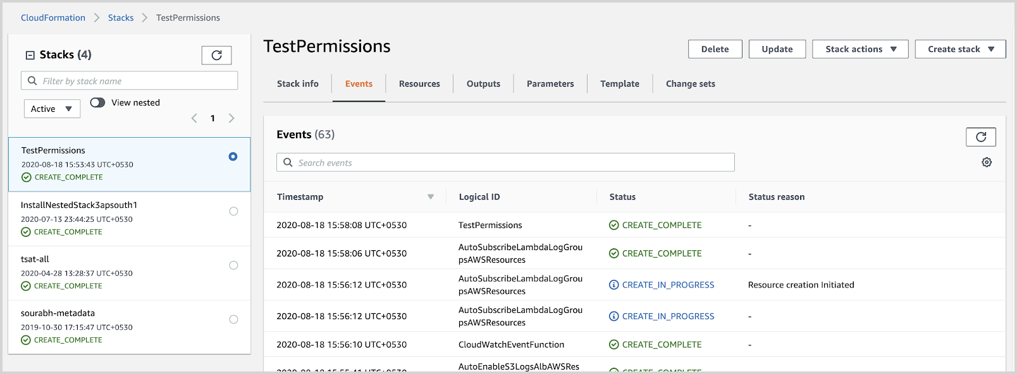1017x374 pixels.
Task: Select the tsat-all stack radio button
Action: [233, 265]
